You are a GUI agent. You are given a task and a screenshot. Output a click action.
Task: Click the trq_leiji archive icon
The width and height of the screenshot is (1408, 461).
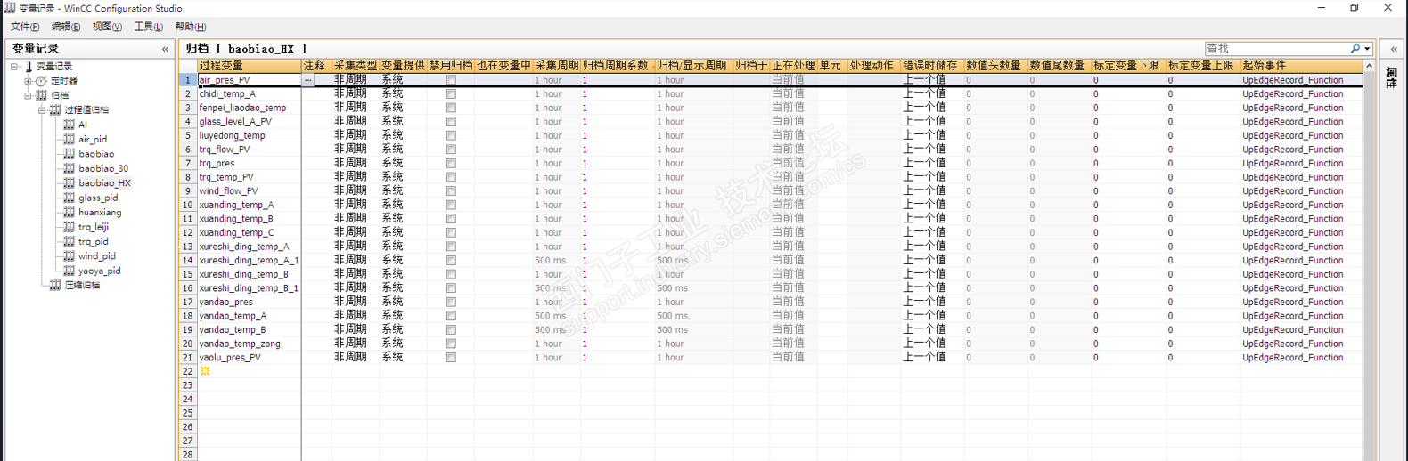click(x=69, y=227)
